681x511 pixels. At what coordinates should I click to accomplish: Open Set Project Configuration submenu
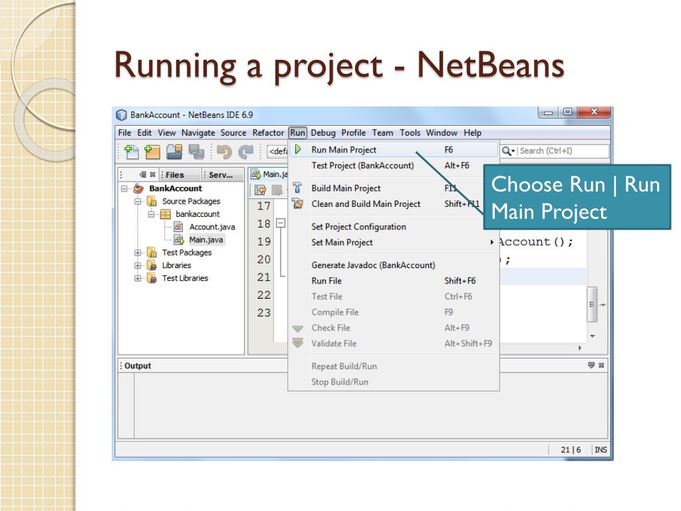tap(393, 227)
